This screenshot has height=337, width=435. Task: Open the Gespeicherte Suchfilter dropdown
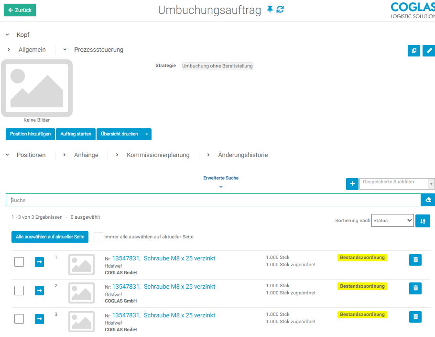(396, 184)
